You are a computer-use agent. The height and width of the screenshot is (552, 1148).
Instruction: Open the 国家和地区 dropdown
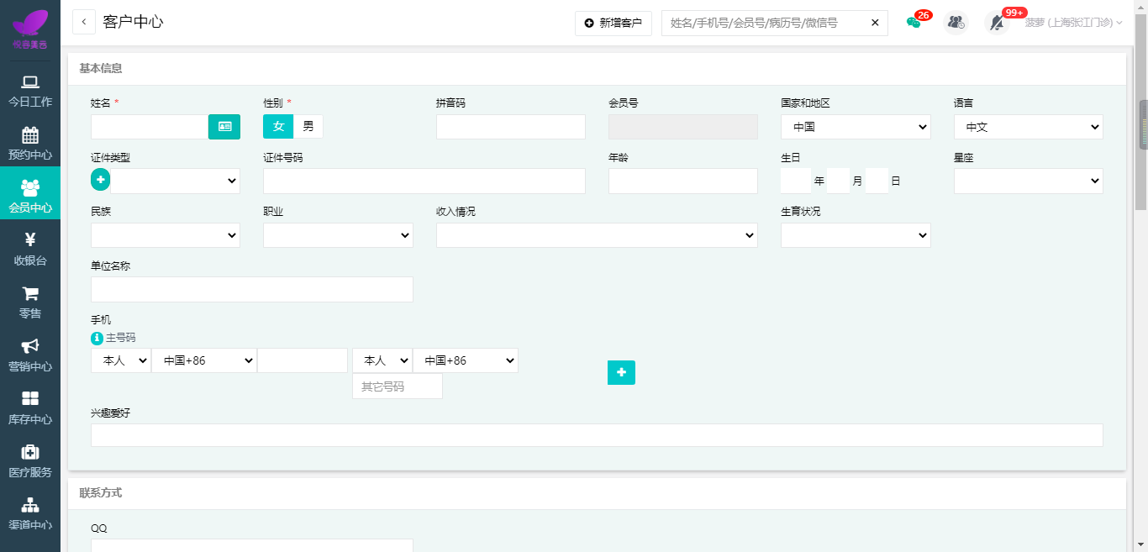click(856, 127)
